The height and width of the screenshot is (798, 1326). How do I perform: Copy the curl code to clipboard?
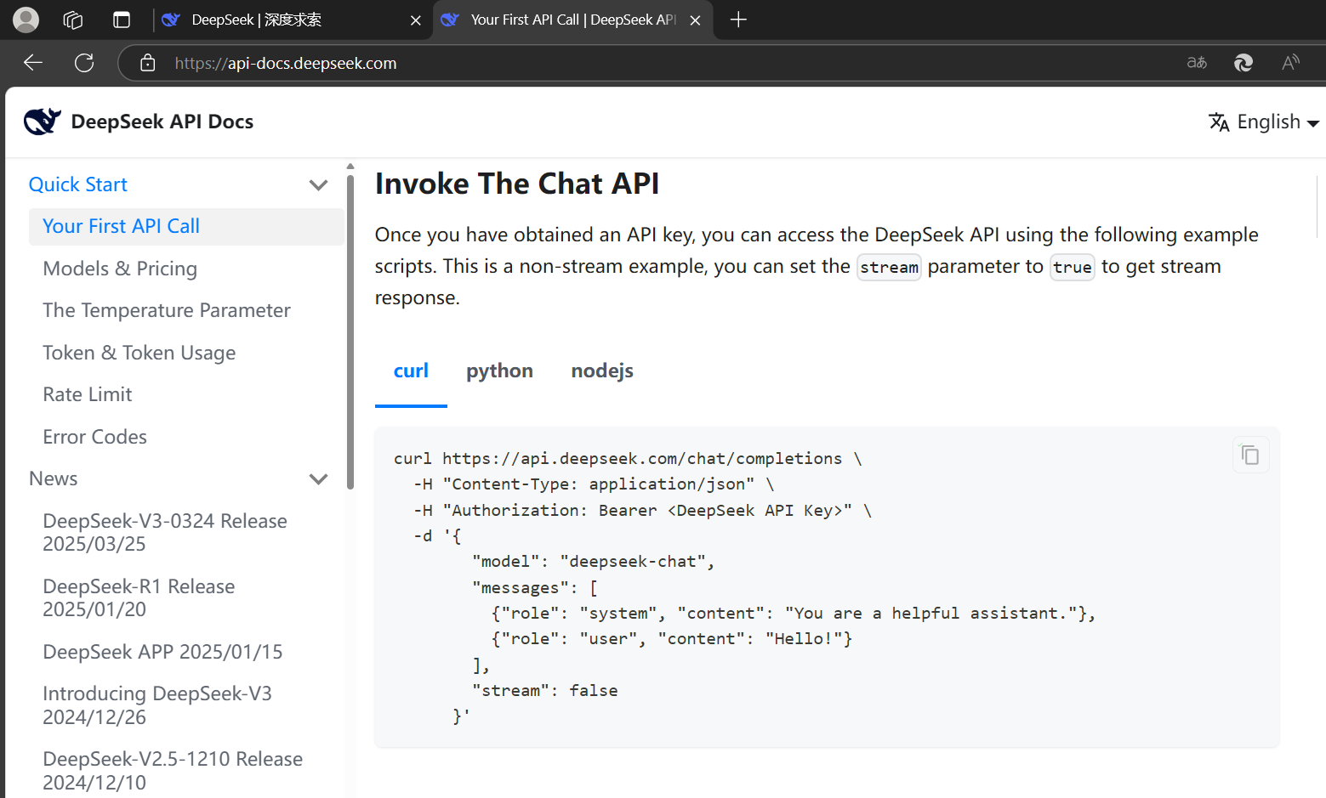(1250, 455)
